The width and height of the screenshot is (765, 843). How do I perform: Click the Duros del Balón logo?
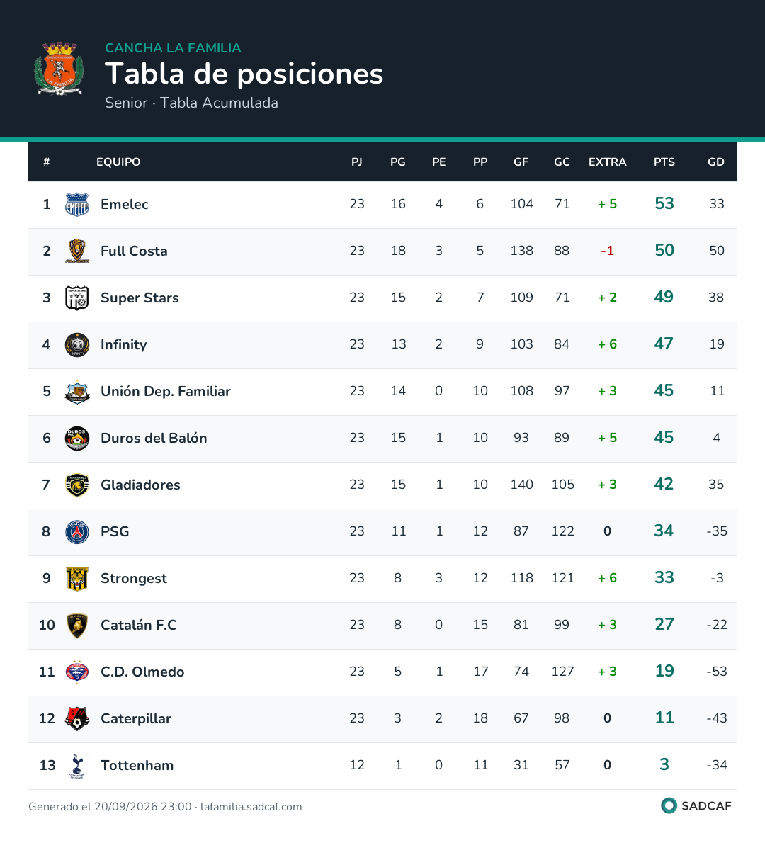[x=77, y=439]
